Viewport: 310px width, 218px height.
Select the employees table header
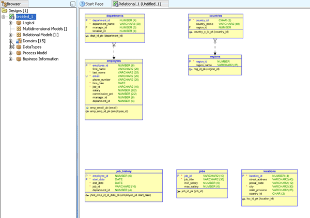(x=113, y=61)
